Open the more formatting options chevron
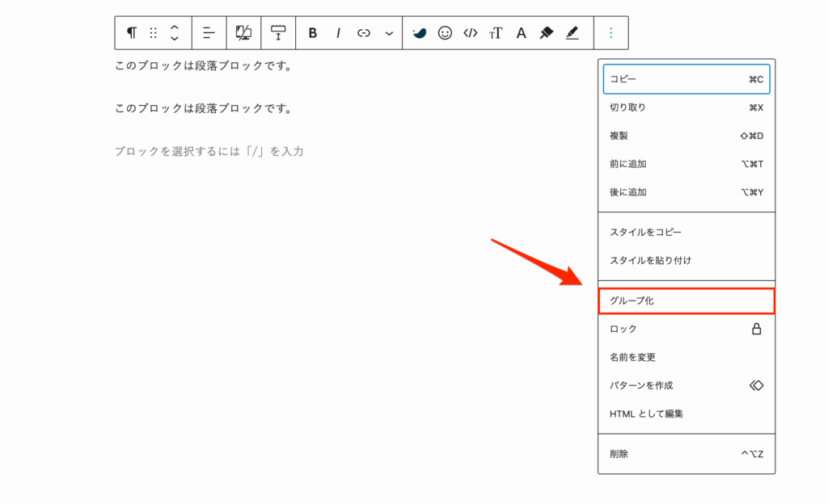Screen dimensions: 828x504 (x=389, y=32)
